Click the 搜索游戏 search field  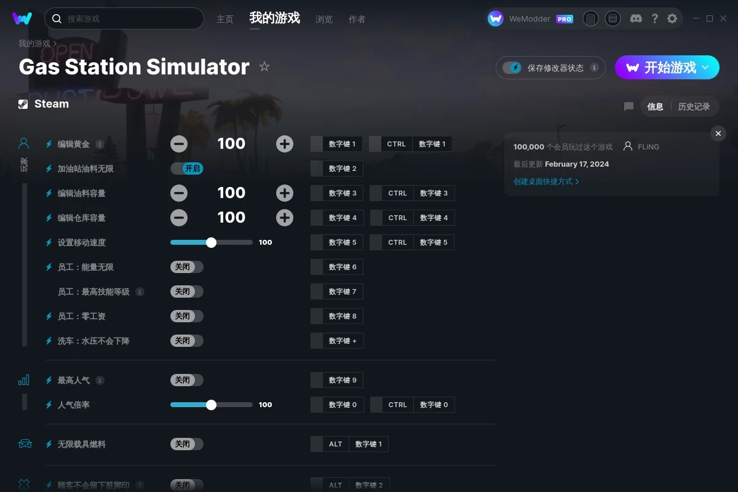point(124,18)
